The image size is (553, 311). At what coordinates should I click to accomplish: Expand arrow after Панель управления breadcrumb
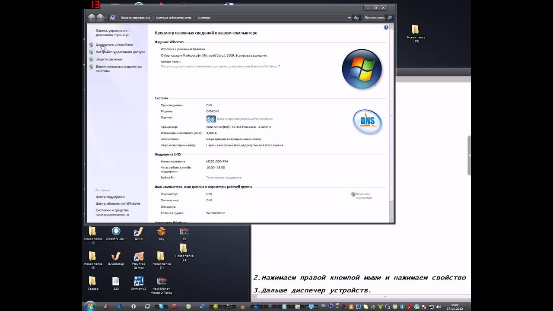pyautogui.click(x=153, y=18)
